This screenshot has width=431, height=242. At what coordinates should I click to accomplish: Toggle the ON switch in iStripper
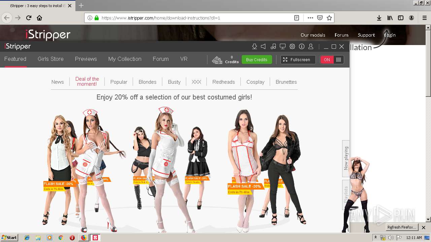click(332, 59)
